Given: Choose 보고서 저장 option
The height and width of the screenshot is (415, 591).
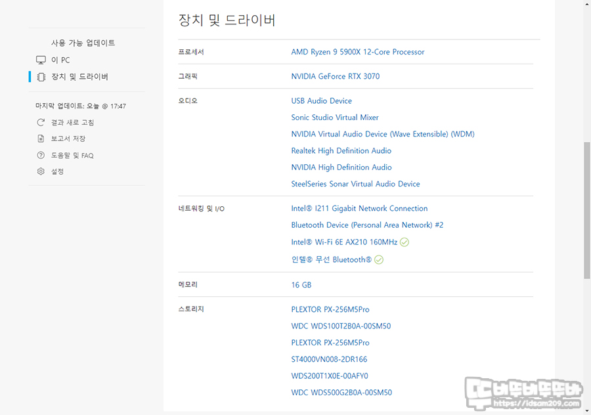Looking at the screenshot, I should (68, 139).
